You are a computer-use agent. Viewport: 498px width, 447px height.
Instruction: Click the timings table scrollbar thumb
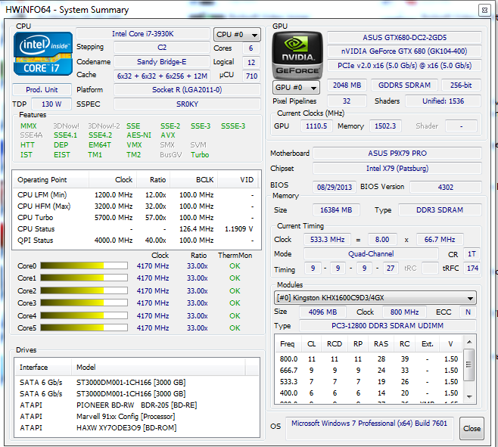pyautogui.click(x=468, y=365)
